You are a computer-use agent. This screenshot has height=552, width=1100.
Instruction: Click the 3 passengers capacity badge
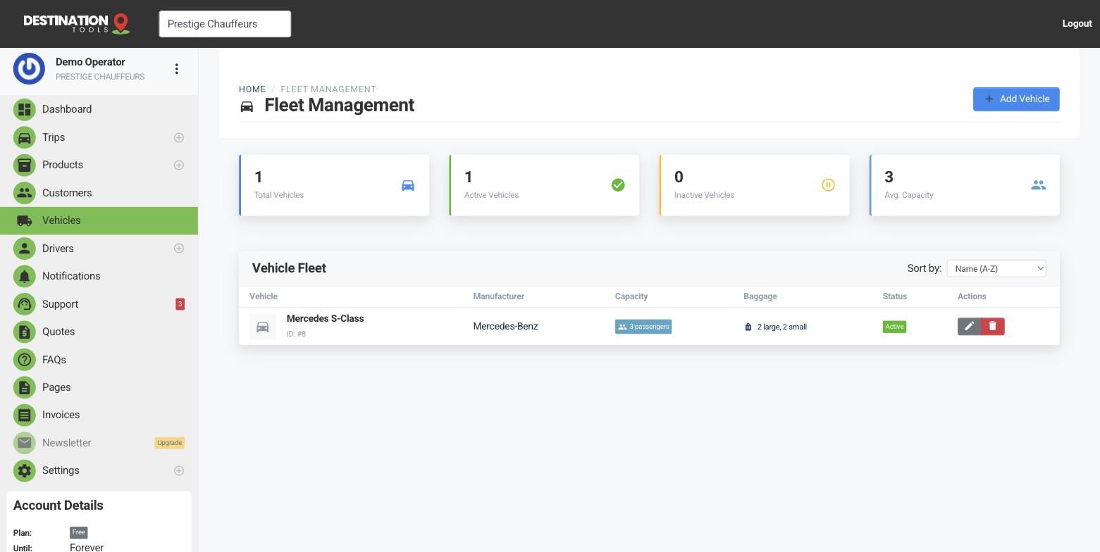[643, 327]
